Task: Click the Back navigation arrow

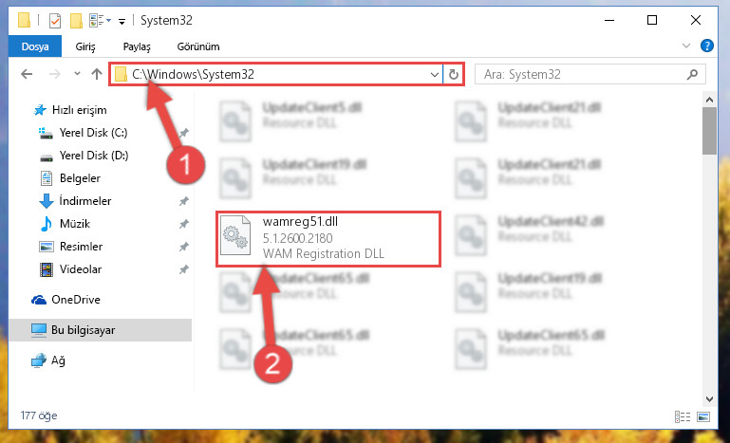Action: point(27,74)
